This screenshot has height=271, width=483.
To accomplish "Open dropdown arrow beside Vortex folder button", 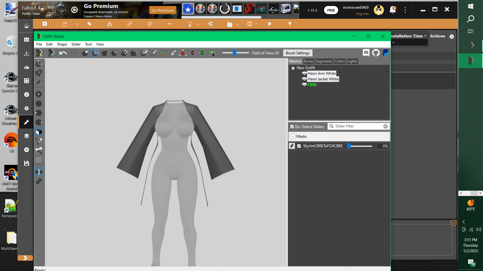I will [238, 24].
